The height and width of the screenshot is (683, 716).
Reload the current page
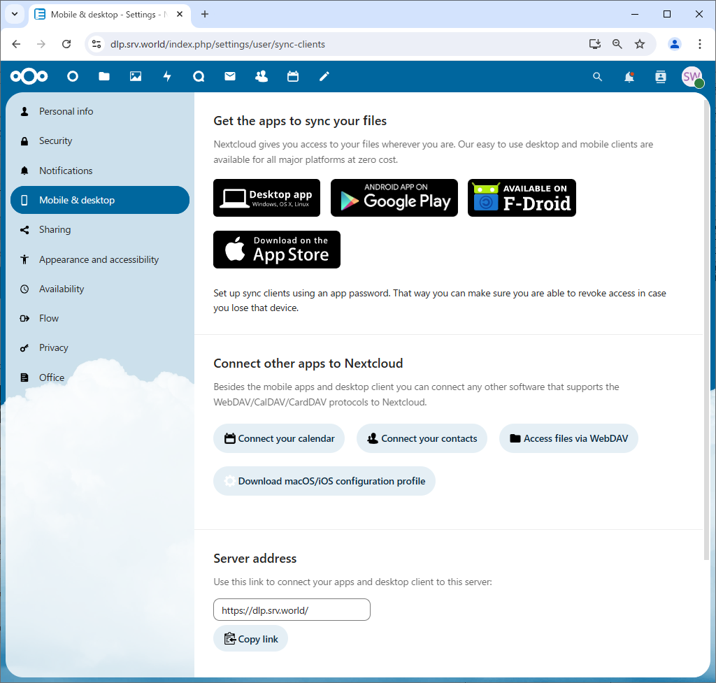(66, 44)
